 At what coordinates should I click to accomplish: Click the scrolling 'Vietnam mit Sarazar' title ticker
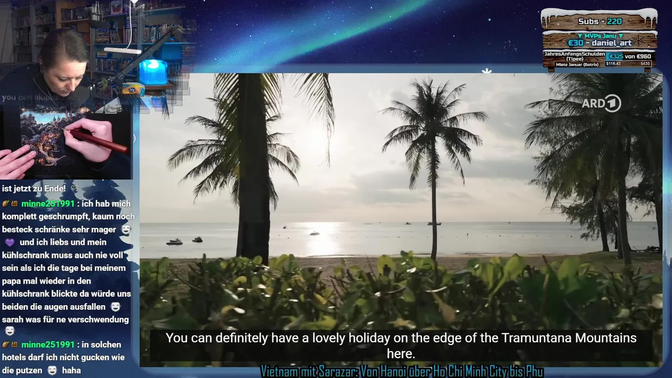[402, 372]
